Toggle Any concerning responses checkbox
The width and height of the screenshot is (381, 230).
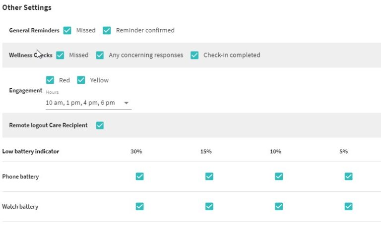click(x=100, y=55)
